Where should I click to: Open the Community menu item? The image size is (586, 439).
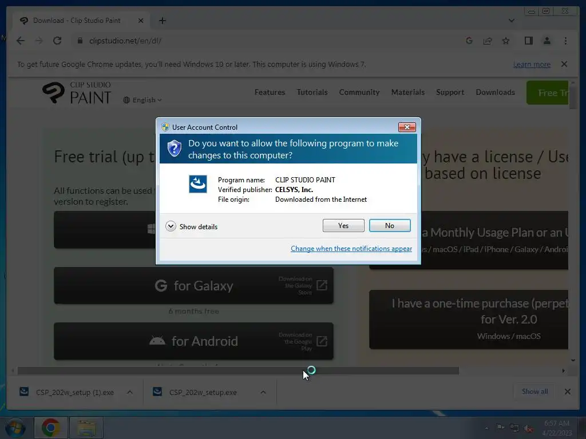click(359, 92)
